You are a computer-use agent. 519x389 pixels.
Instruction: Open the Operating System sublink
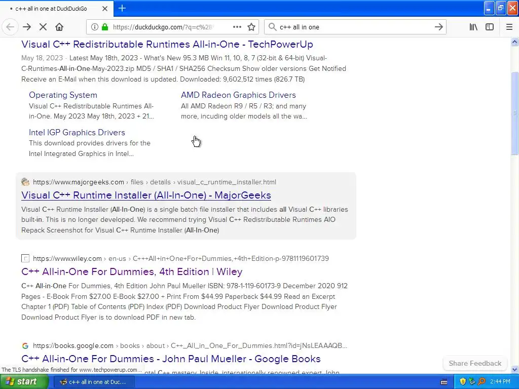click(x=63, y=95)
